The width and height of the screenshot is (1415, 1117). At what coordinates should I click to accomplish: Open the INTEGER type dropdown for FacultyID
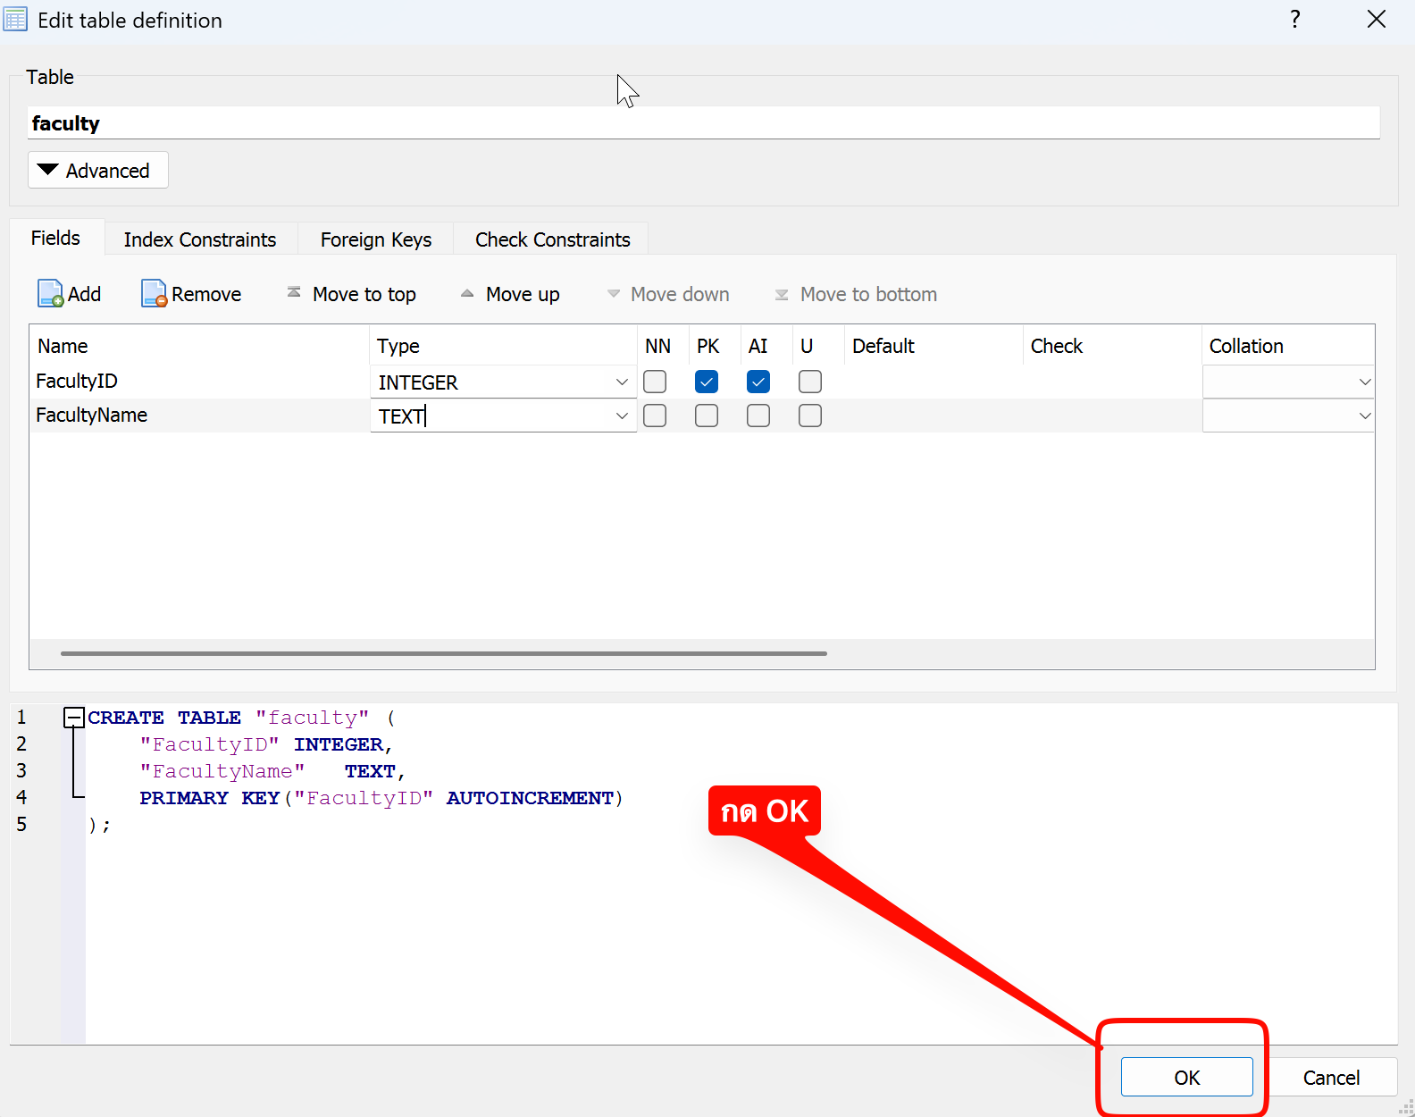pos(622,382)
